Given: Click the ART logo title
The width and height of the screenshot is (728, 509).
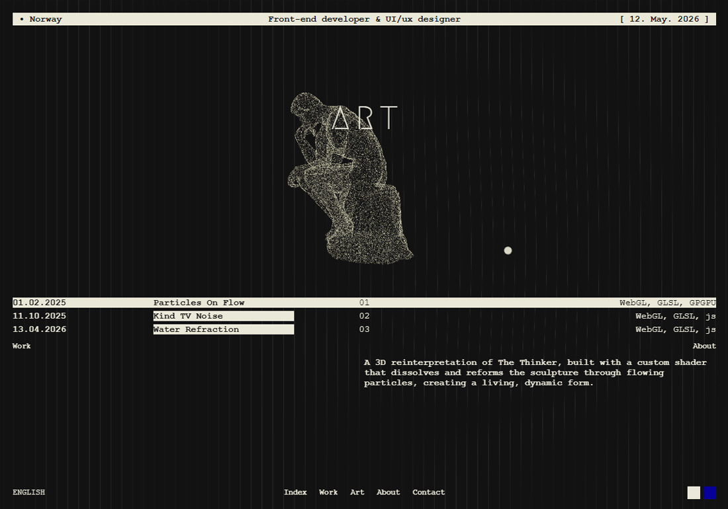Looking at the screenshot, I should (x=365, y=118).
